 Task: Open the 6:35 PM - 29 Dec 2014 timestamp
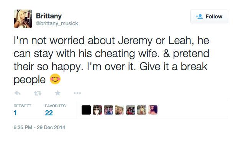(39, 127)
